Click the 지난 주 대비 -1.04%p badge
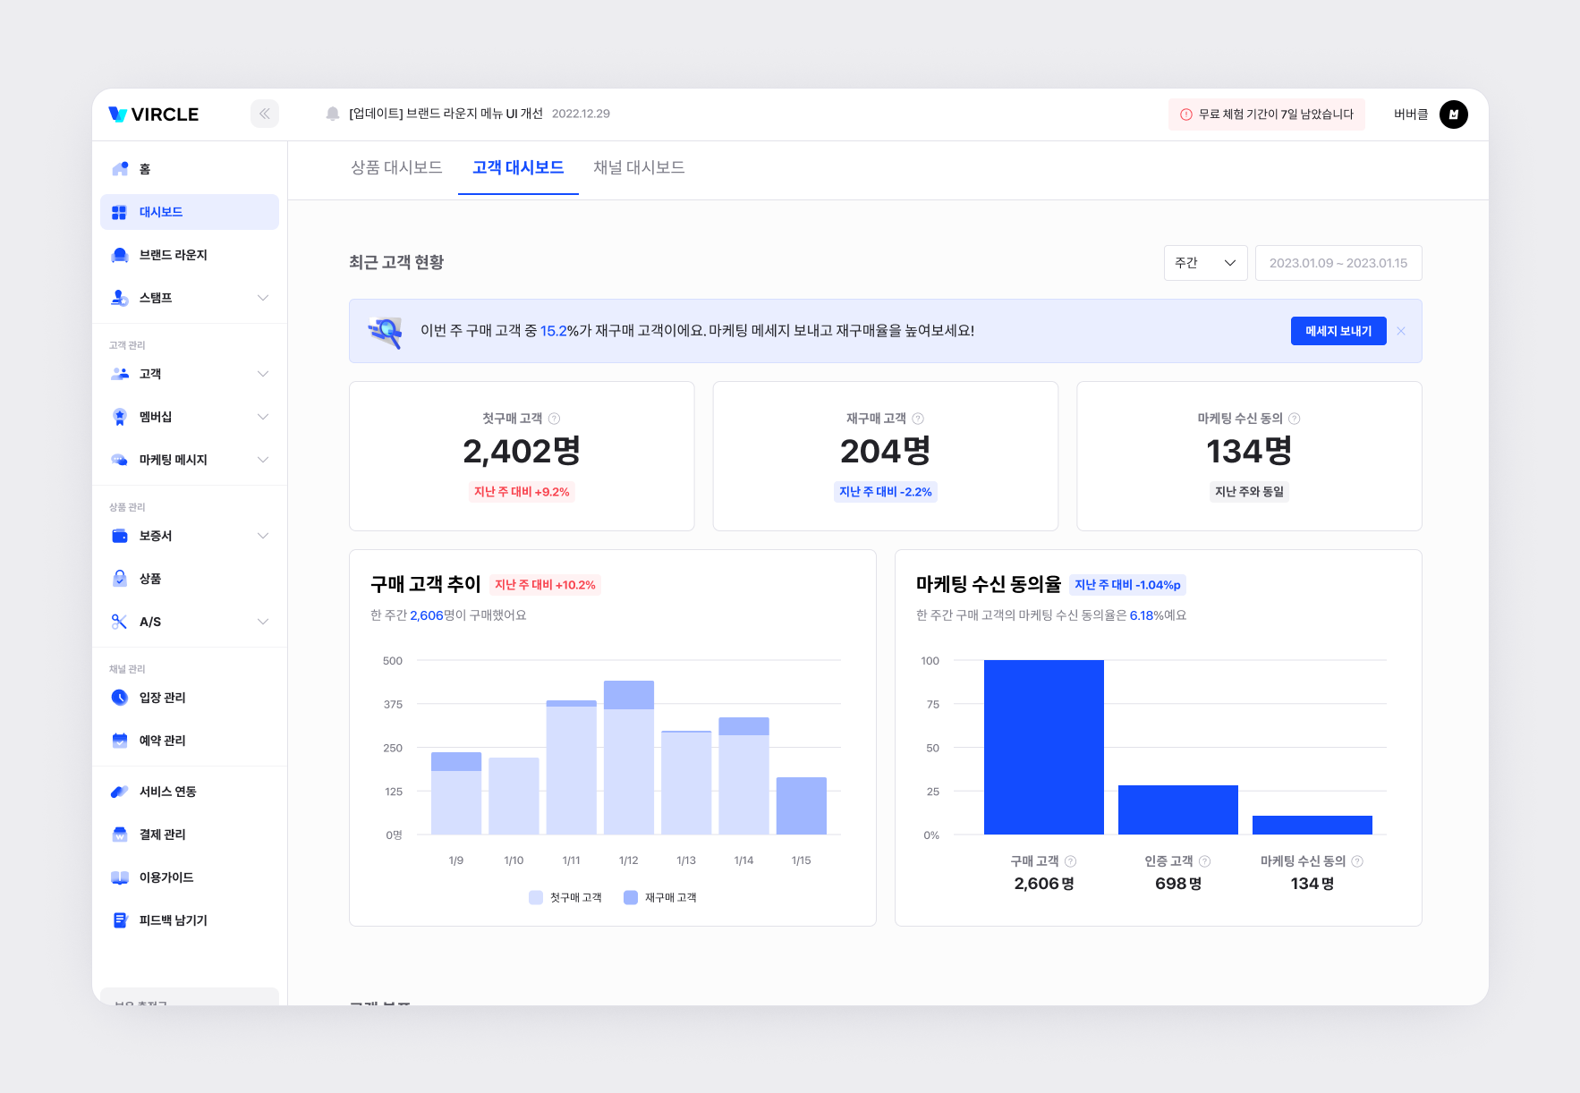 pyautogui.click(x=1127, y=585)
